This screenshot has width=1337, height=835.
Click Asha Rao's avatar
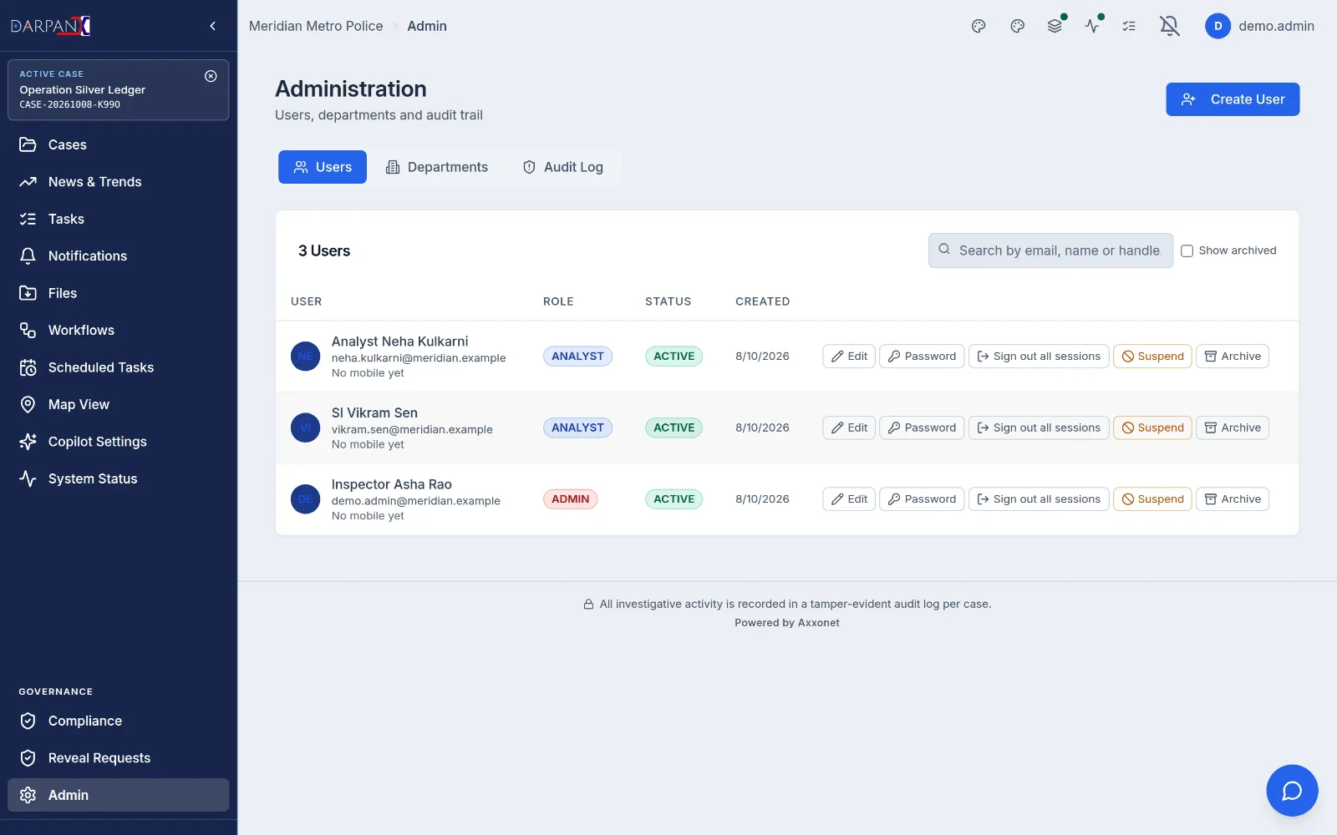[x=305, y=499]
